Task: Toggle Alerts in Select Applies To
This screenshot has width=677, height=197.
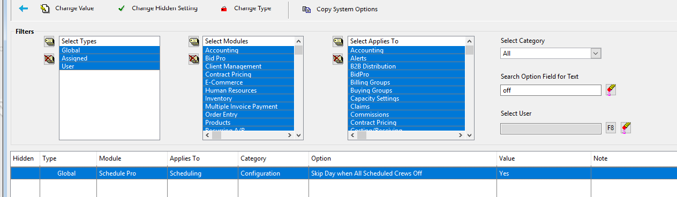Action: (x=407, y=58)
